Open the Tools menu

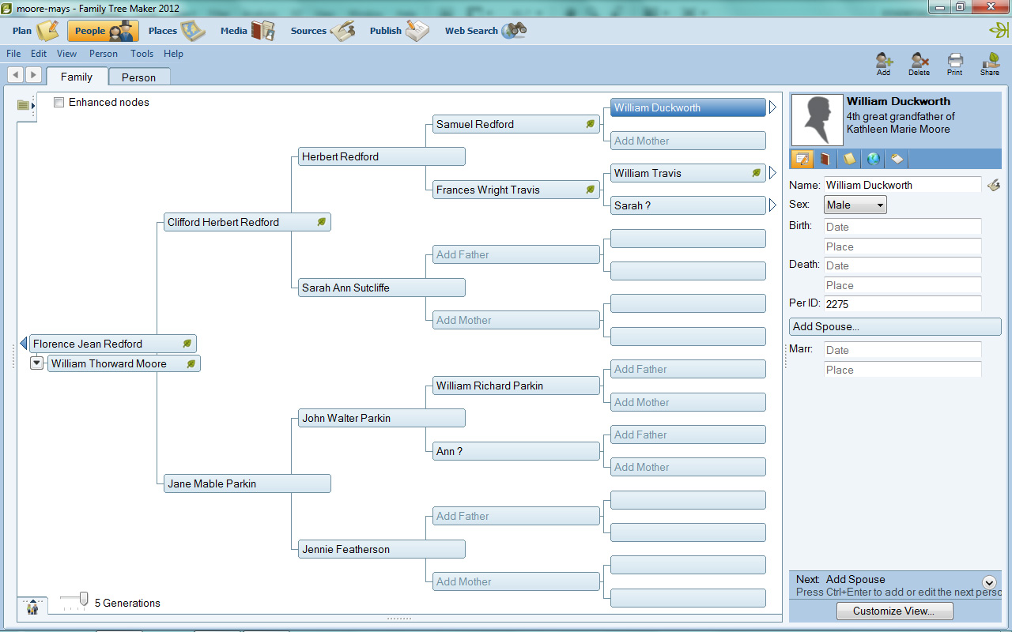[142, 54]
